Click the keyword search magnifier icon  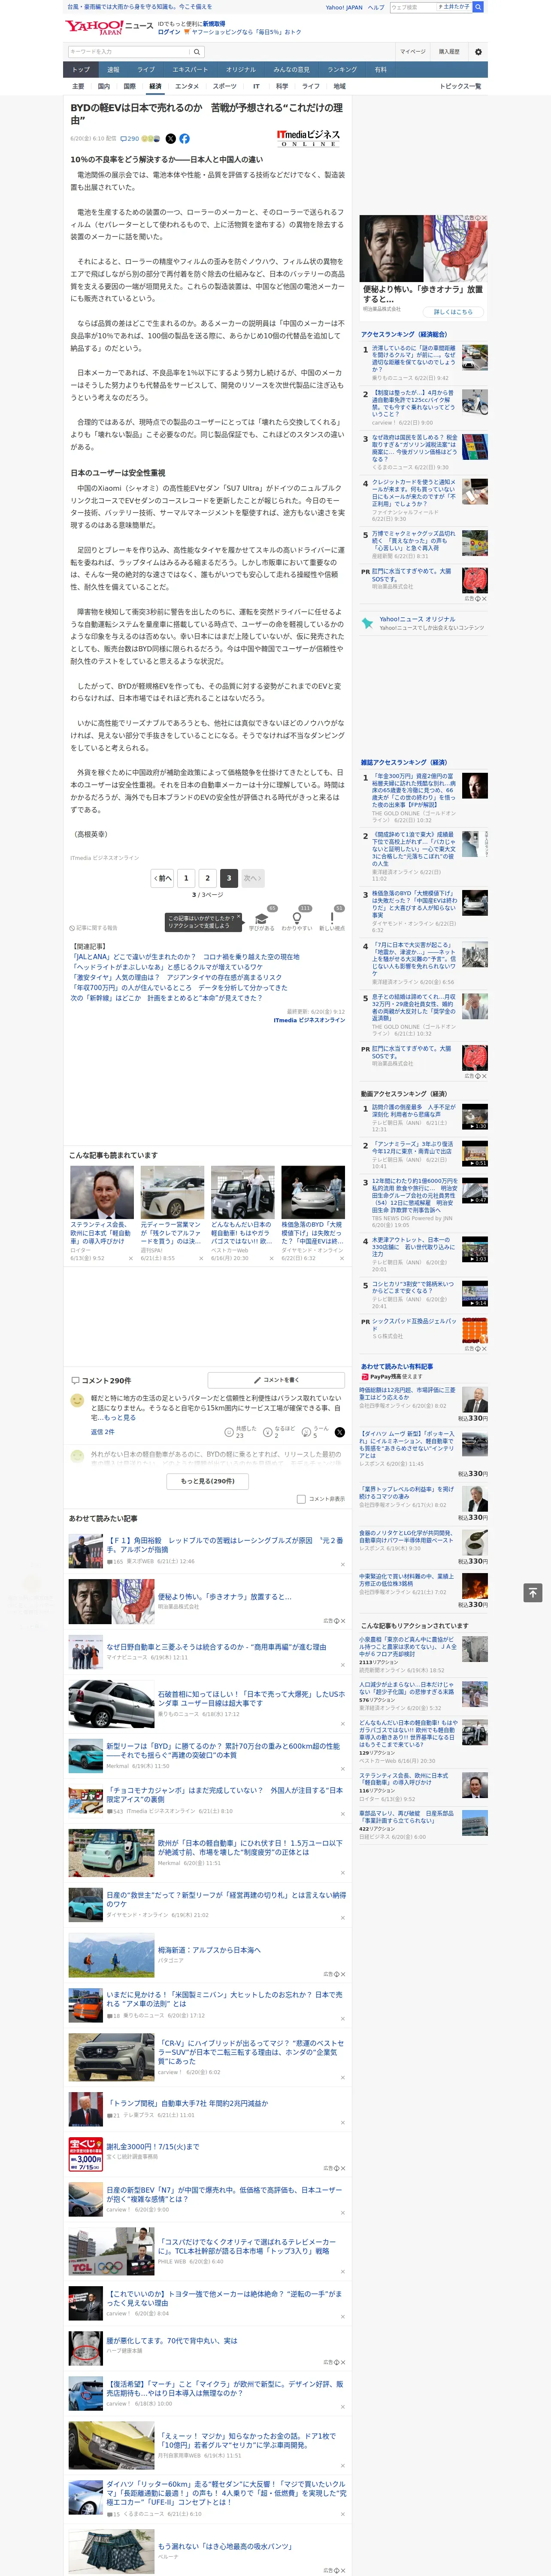coord(197,52)
